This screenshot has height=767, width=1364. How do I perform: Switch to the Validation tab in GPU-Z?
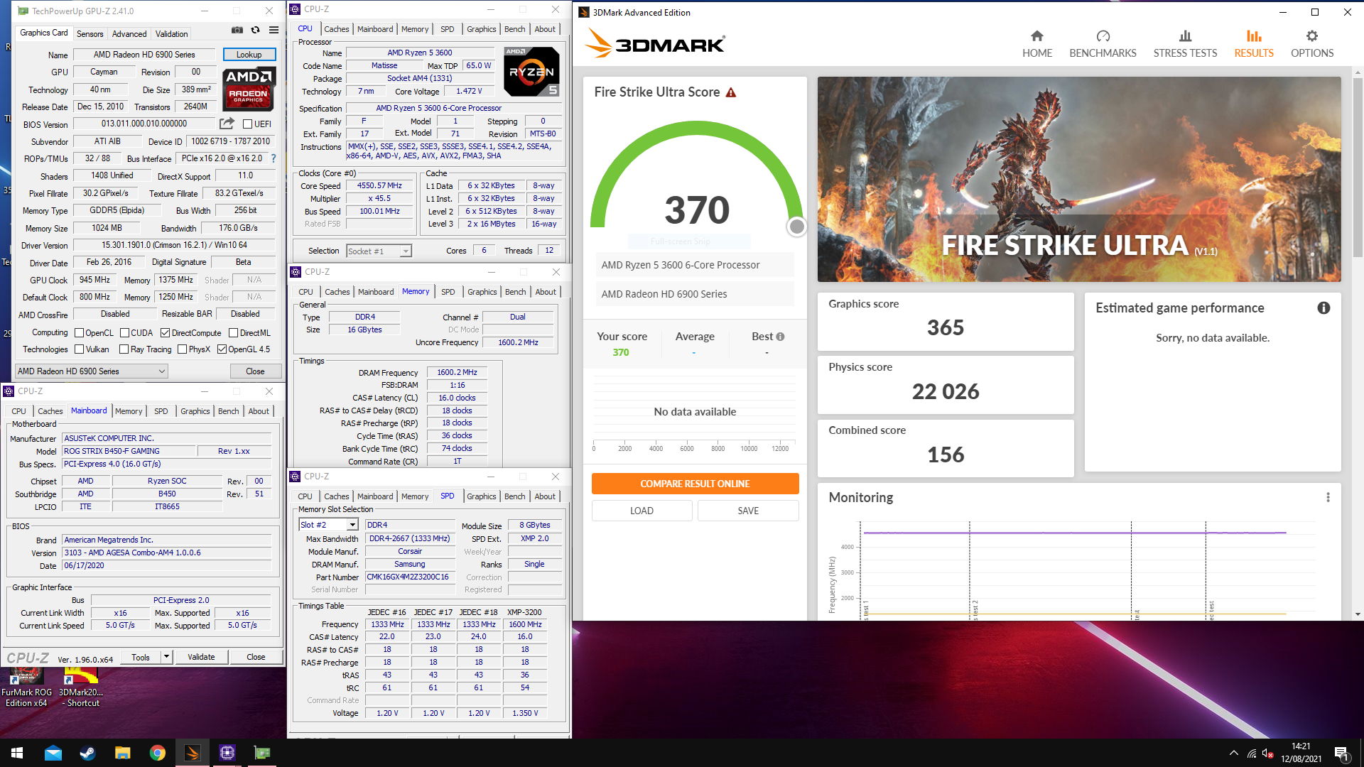pyautogui.click(x=172, y=34)
